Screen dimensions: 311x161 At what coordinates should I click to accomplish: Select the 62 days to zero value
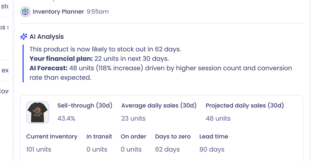(x=168, y=149)
